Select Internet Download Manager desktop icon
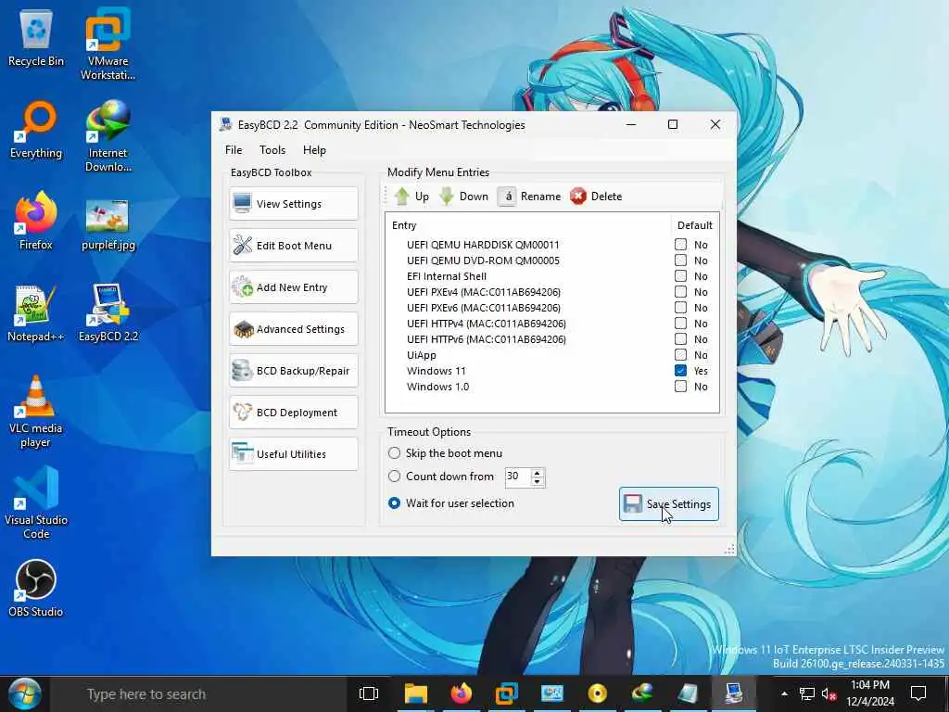Viewport: 949px width, 712px height. pos(108,135)
